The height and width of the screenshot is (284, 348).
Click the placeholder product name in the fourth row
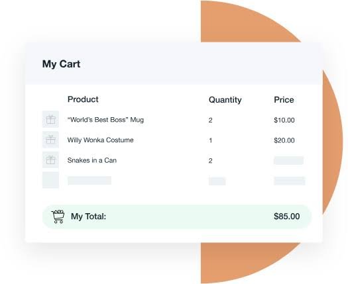(89, 181)
